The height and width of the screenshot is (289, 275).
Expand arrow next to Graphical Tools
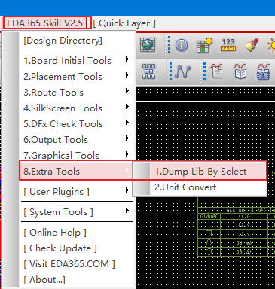127,154
